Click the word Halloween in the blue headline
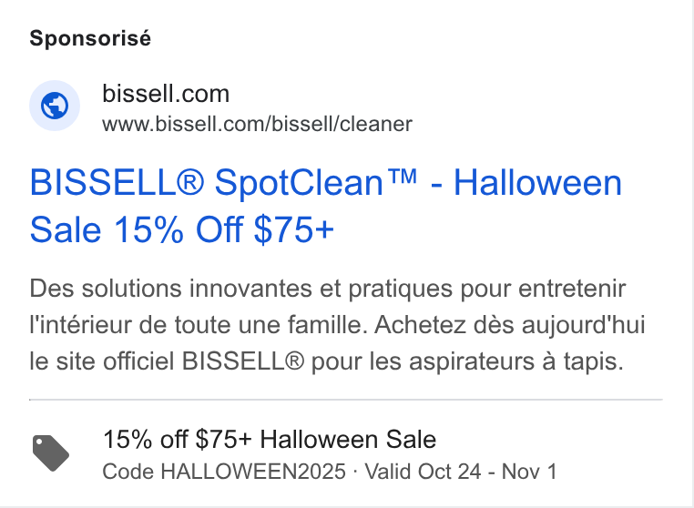694x508 pixels. click(537, 182)
